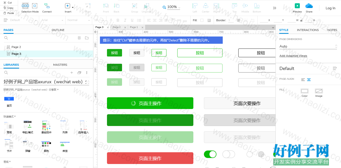The image size is (341, 168).
Task: Click the Fill Image button in Style
Action: [319, 93]
